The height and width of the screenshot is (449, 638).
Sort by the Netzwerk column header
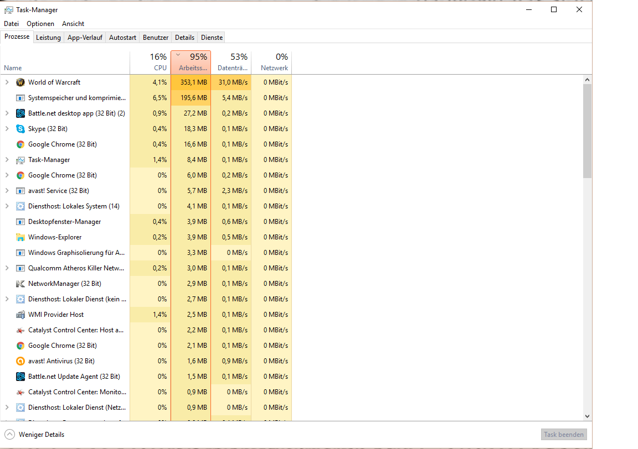(x=271, y=62)
